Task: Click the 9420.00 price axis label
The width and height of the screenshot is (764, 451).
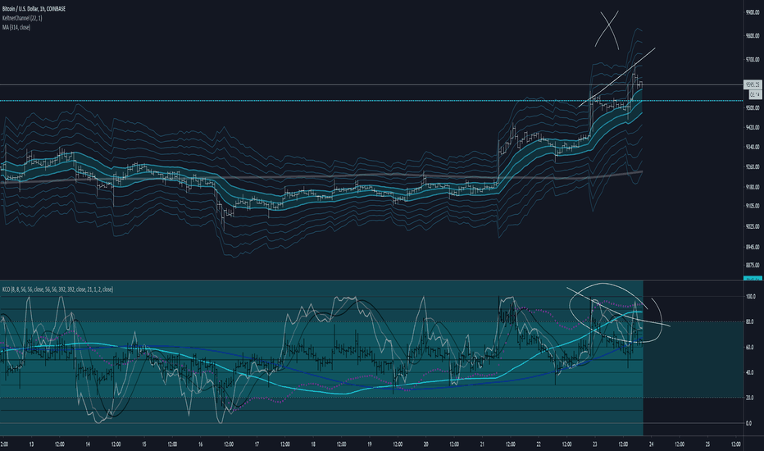Action: [x=753, y=127]
